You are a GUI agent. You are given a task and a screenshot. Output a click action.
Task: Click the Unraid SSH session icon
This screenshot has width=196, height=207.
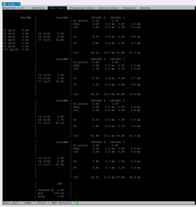click(x=4, y=4)
